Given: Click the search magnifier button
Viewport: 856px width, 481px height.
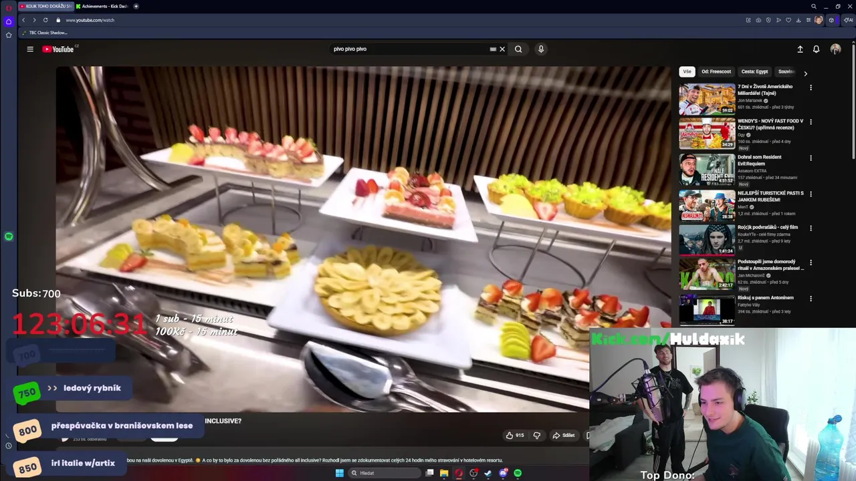Looking at the screenshot, I should coord(518,49).
